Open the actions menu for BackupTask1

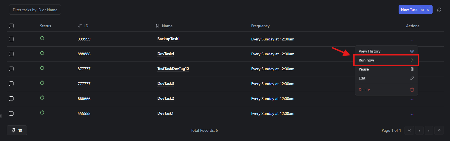(x=412, y=40)
